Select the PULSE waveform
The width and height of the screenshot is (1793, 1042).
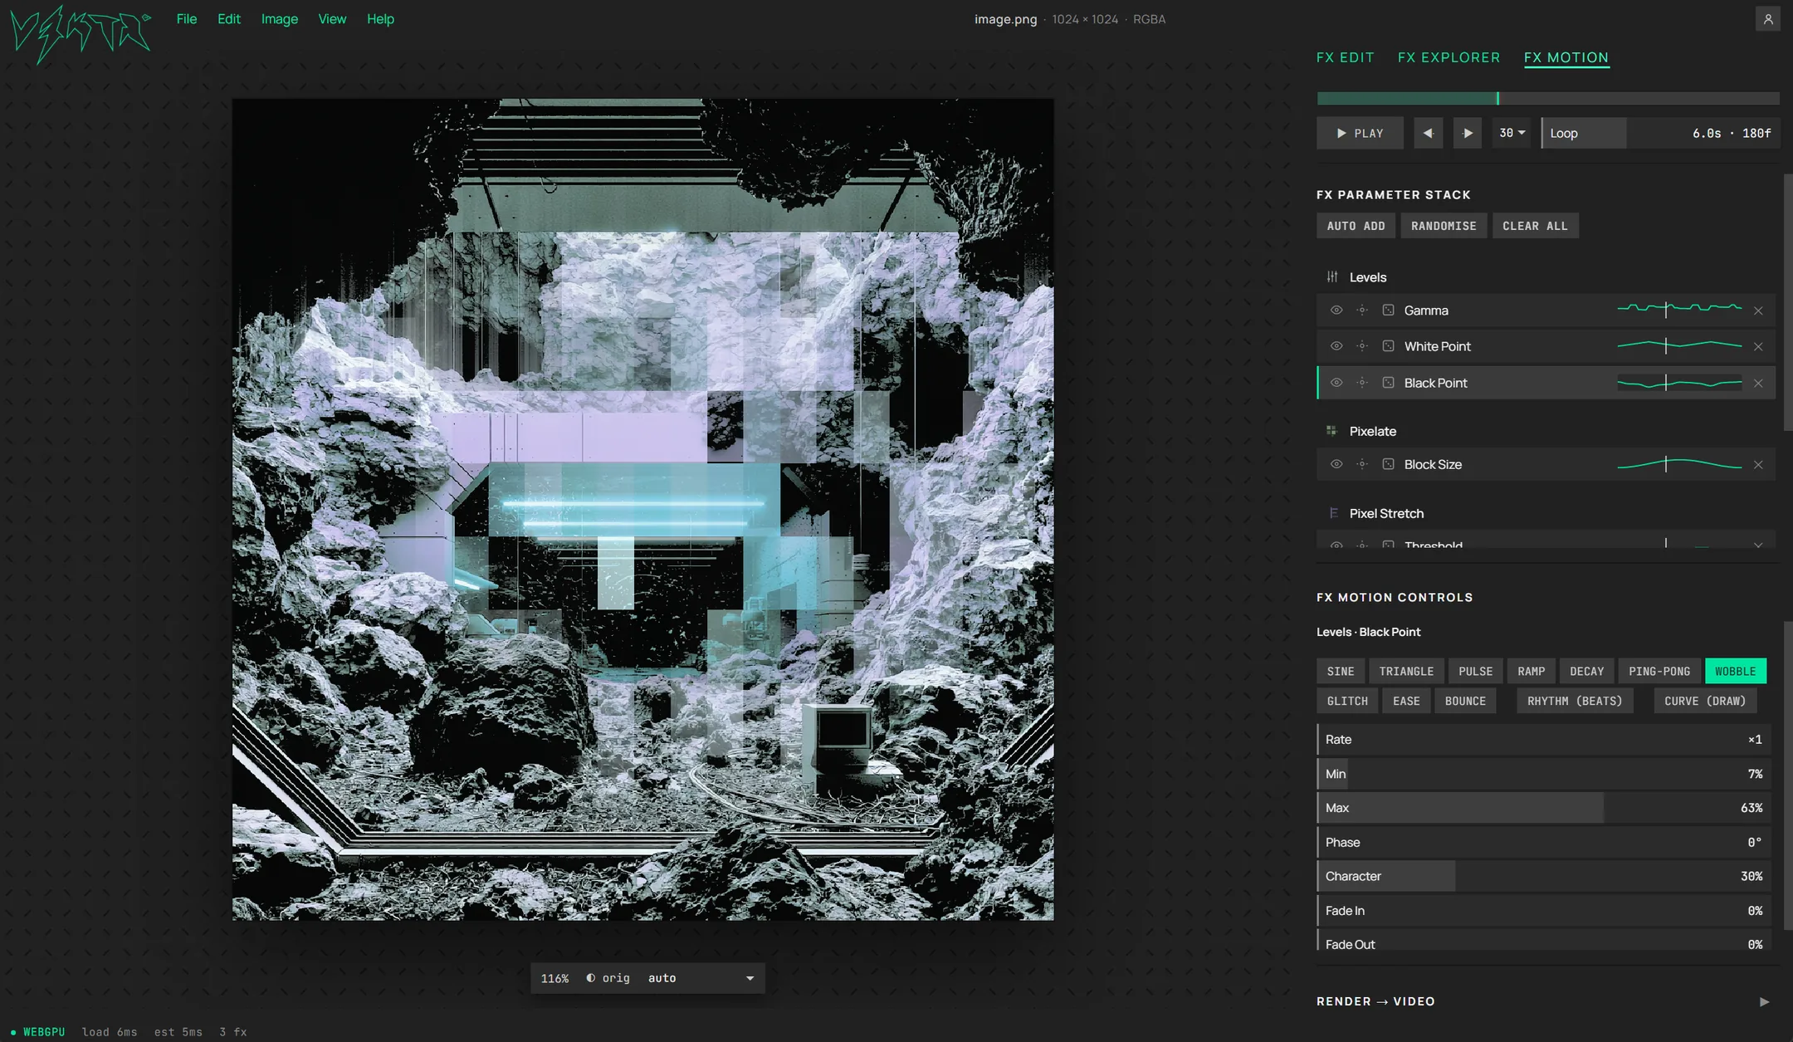[x=1475, y=671]
